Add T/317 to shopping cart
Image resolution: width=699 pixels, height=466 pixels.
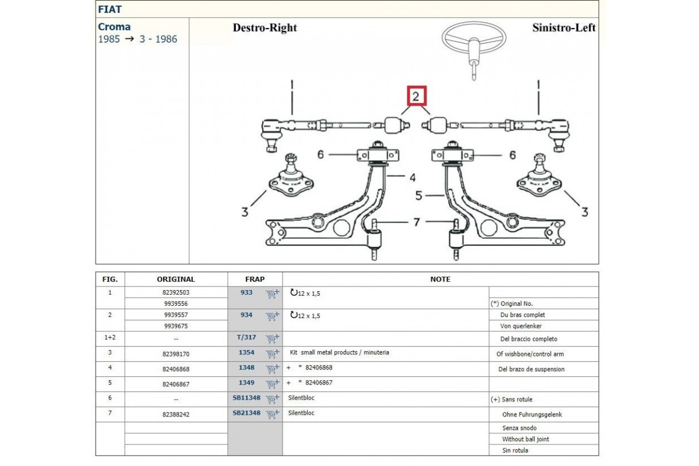click(273, 338)
